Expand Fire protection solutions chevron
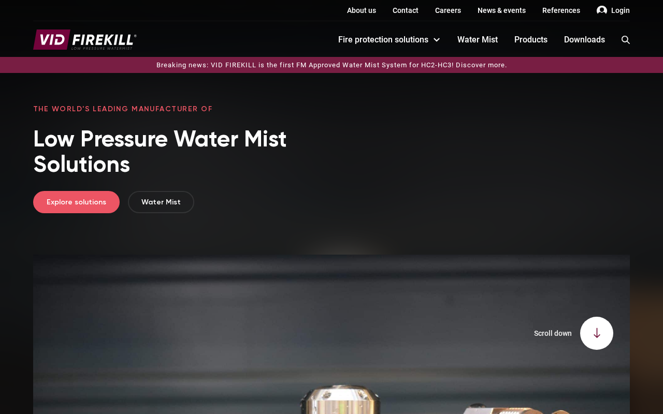 point(437,40)
